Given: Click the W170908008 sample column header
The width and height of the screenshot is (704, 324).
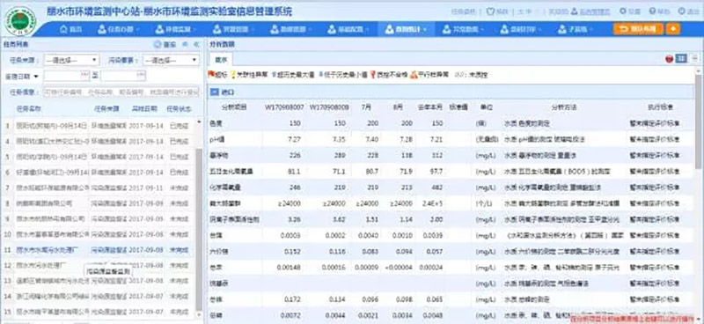Looking at the screenshot, I should (329, 107).
